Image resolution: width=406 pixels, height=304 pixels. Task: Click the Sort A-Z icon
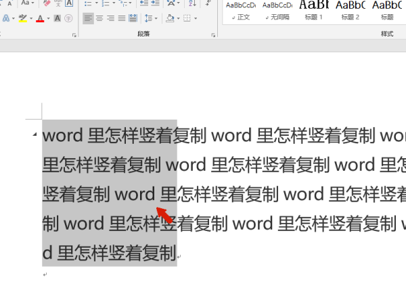point(192,3)
